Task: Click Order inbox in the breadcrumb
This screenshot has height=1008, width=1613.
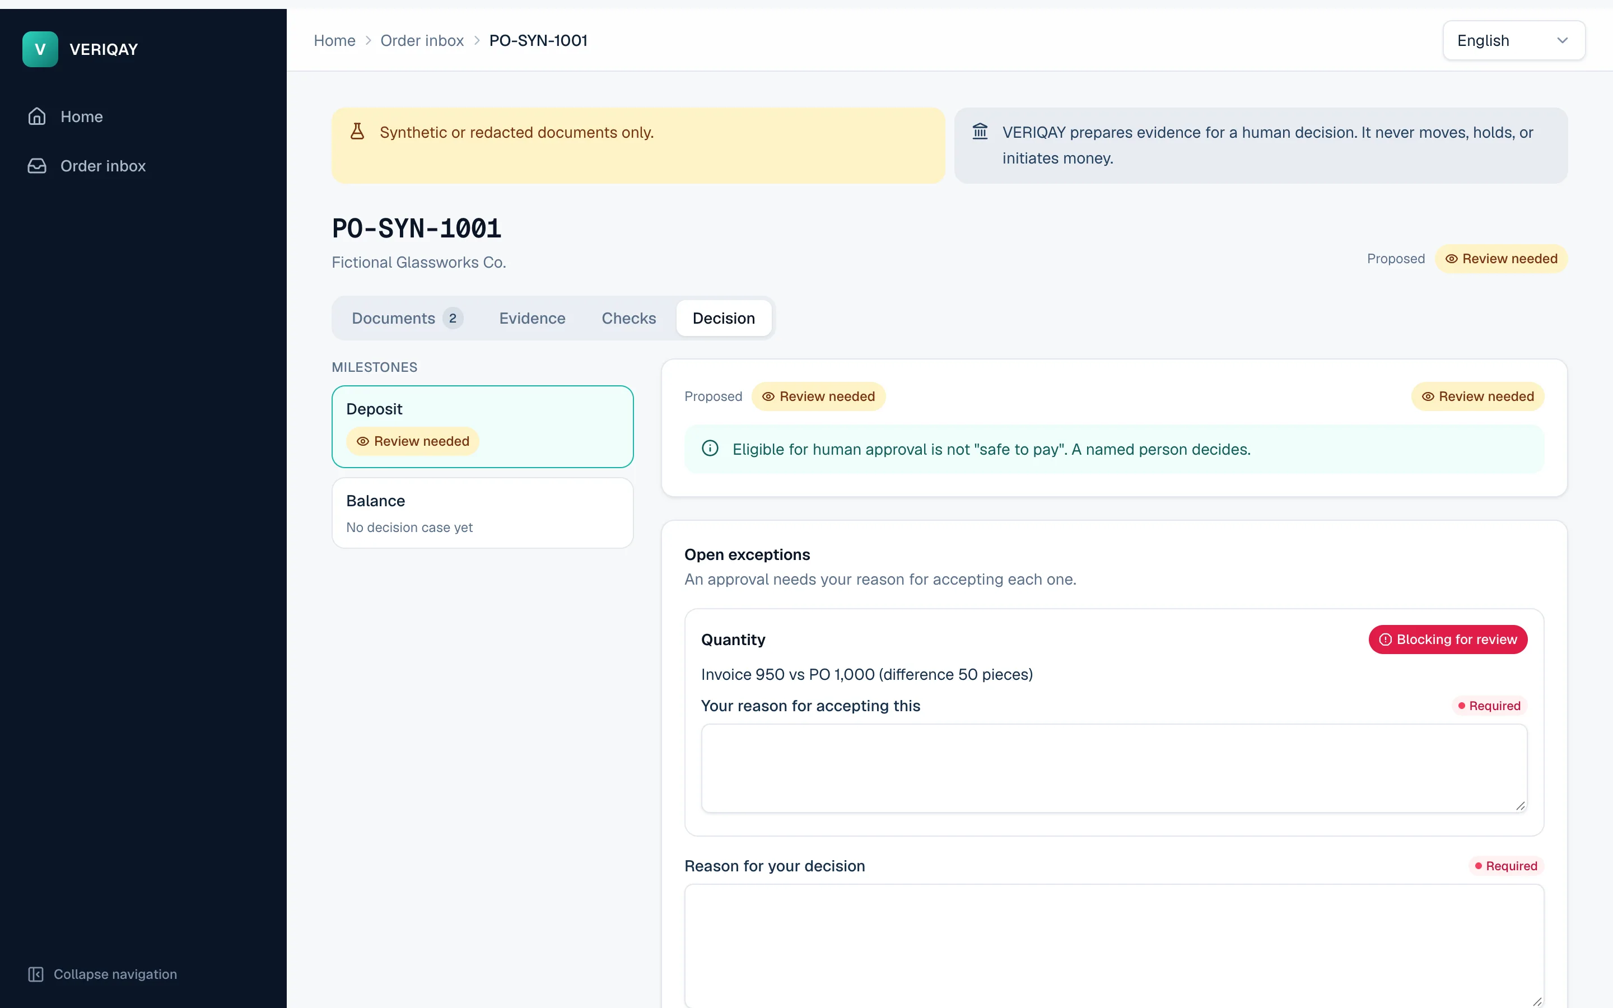Action: coord(422,41)
